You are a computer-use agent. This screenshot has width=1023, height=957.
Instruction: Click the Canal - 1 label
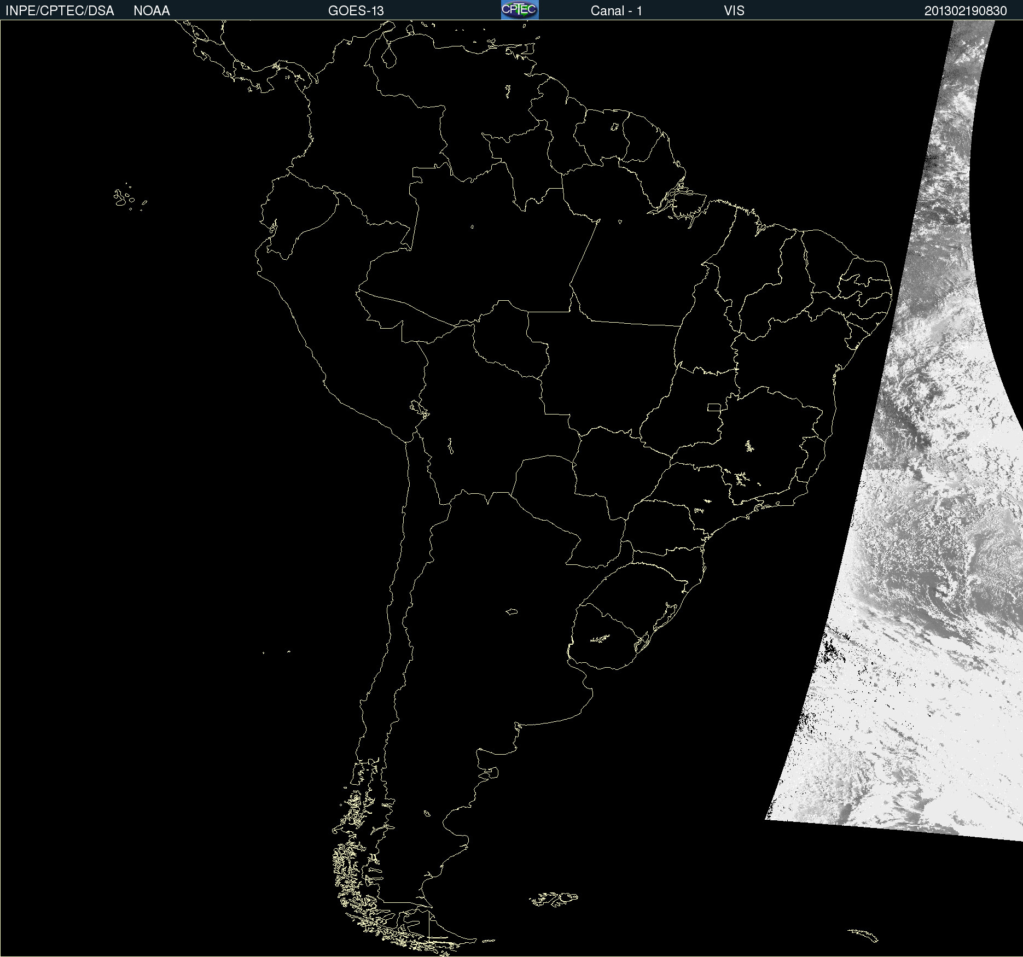617,11
